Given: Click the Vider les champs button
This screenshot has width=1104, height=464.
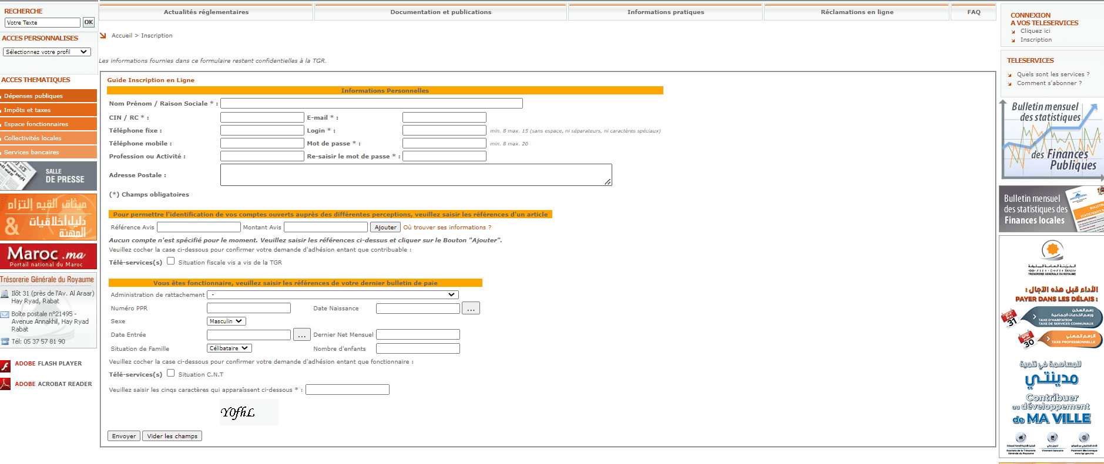Looking at the screenshot, I should click(172, 436).
